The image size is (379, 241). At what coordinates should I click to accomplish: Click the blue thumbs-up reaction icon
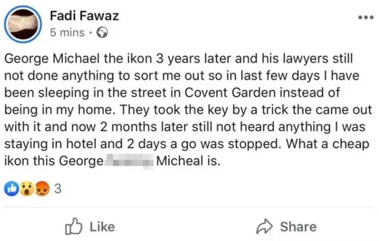11,189
